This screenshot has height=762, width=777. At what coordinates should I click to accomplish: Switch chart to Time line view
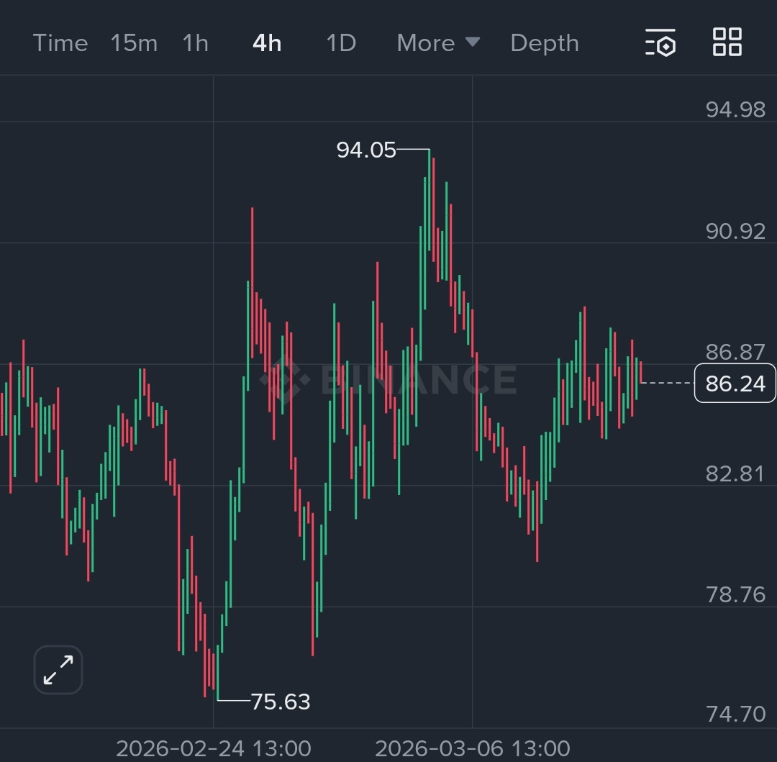(x=60, y=43)
